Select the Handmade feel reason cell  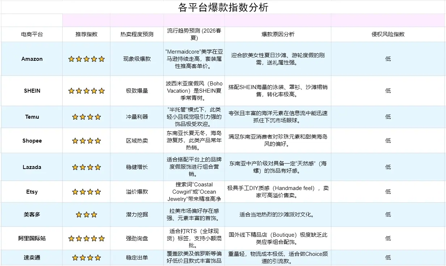278,192
